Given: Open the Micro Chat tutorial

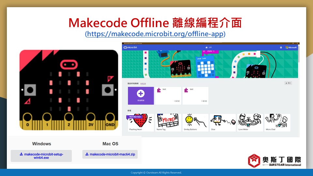Looking at the screenshot, I should point(277,123).
